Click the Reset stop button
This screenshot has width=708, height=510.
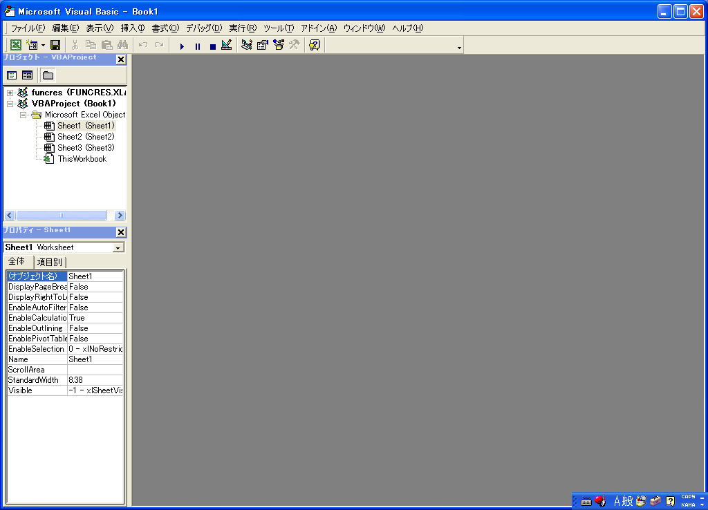click(x=212, y=46)
